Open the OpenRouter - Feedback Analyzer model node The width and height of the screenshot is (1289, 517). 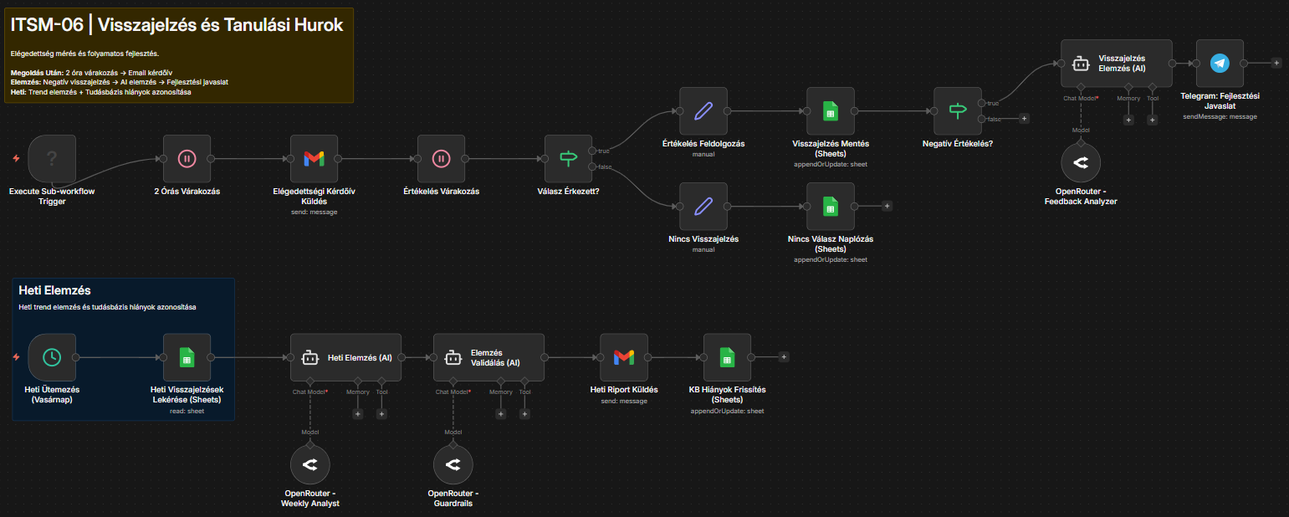pyautogui.click(x=1081, y=161)
